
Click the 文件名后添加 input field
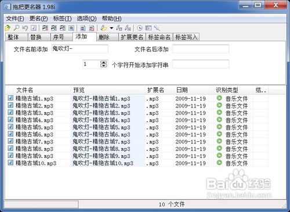201,49
